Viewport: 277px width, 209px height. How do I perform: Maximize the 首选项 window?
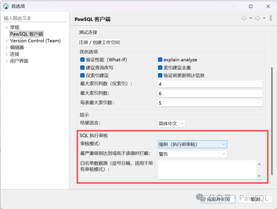[251, 6]
